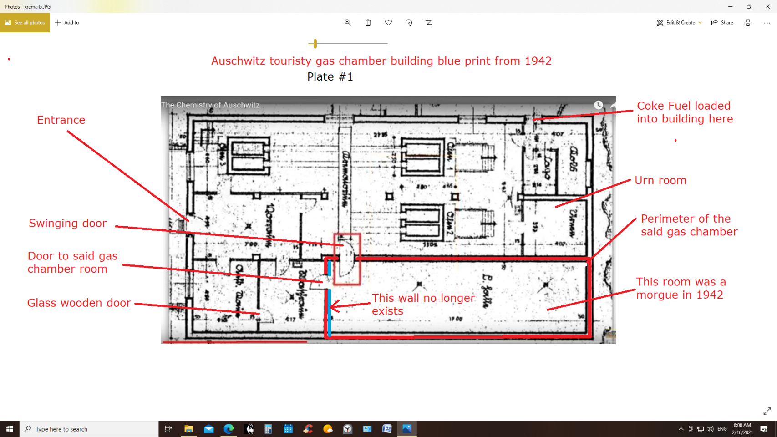777x437 pixels.
Task: Toggle the taskbar volume speaker icon
Action: coord(710,429)
